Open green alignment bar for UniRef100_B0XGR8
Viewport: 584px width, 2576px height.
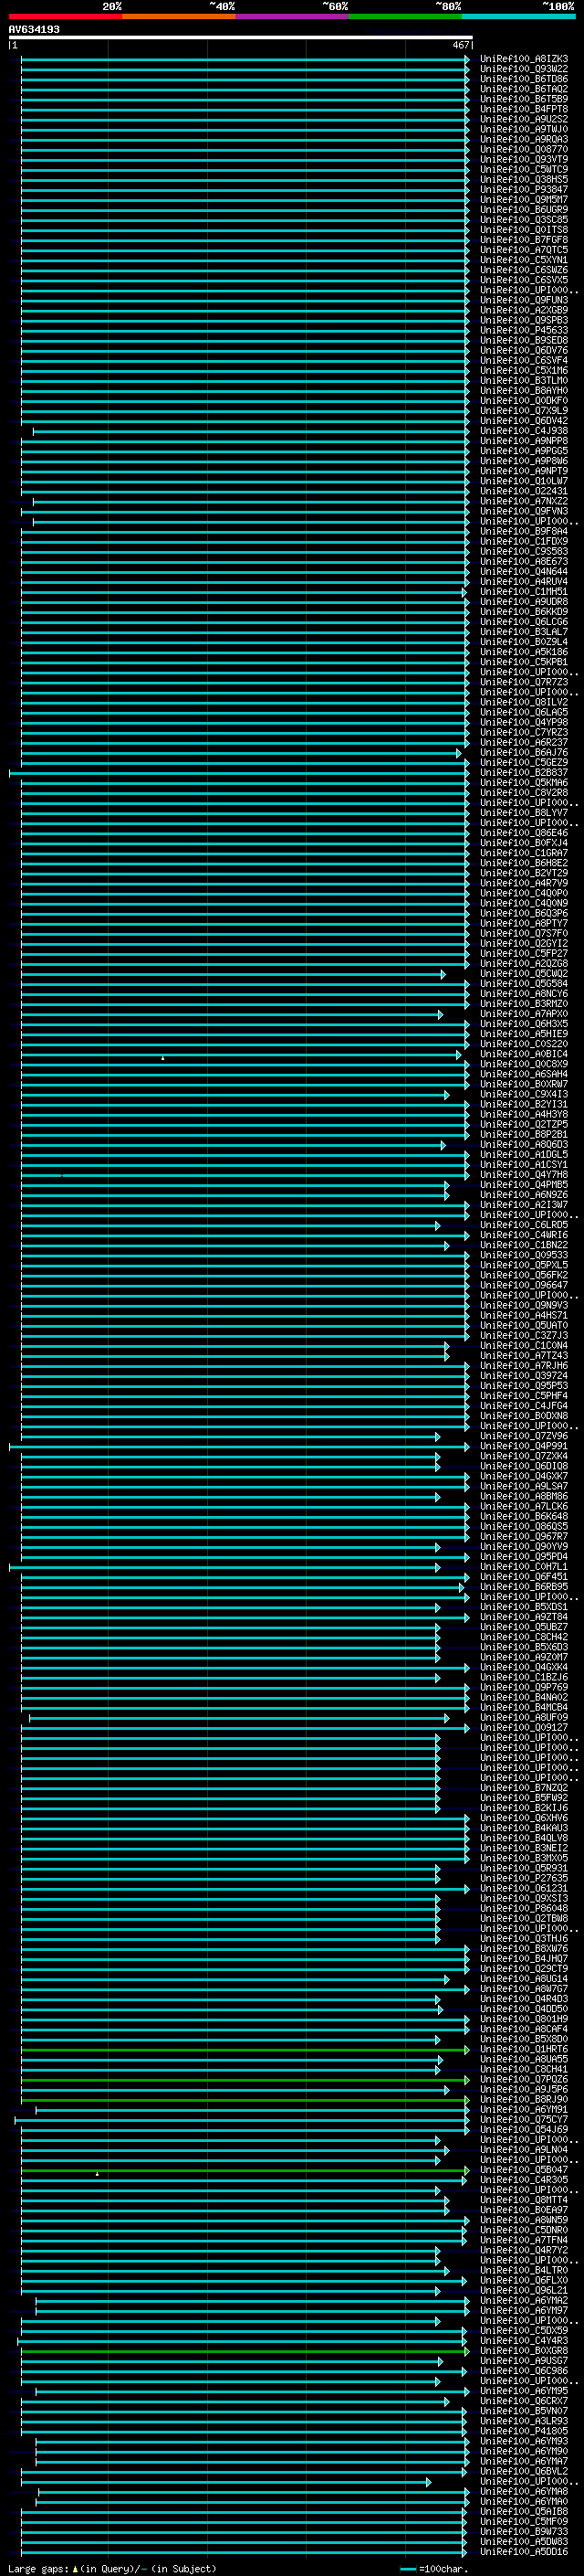point(245,2351)
